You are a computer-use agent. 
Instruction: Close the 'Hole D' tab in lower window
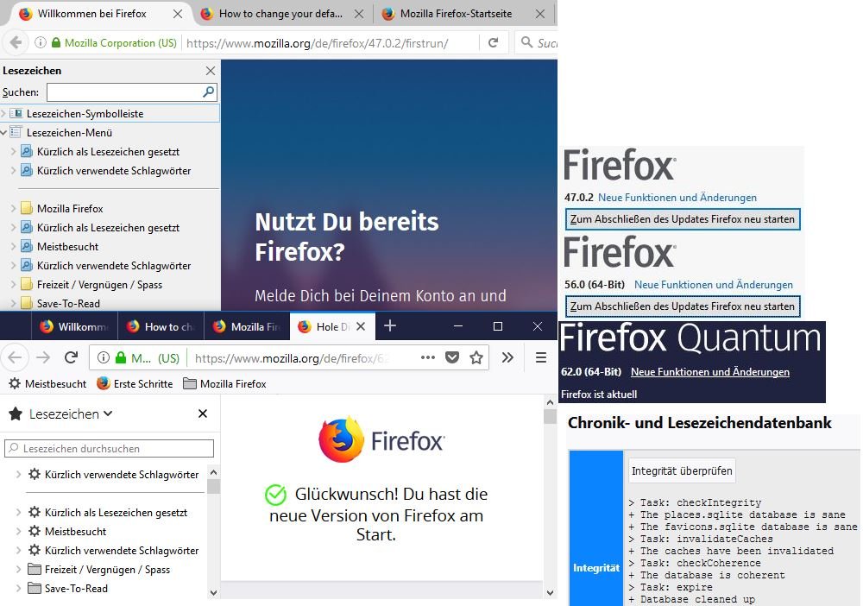coord(361,326)
